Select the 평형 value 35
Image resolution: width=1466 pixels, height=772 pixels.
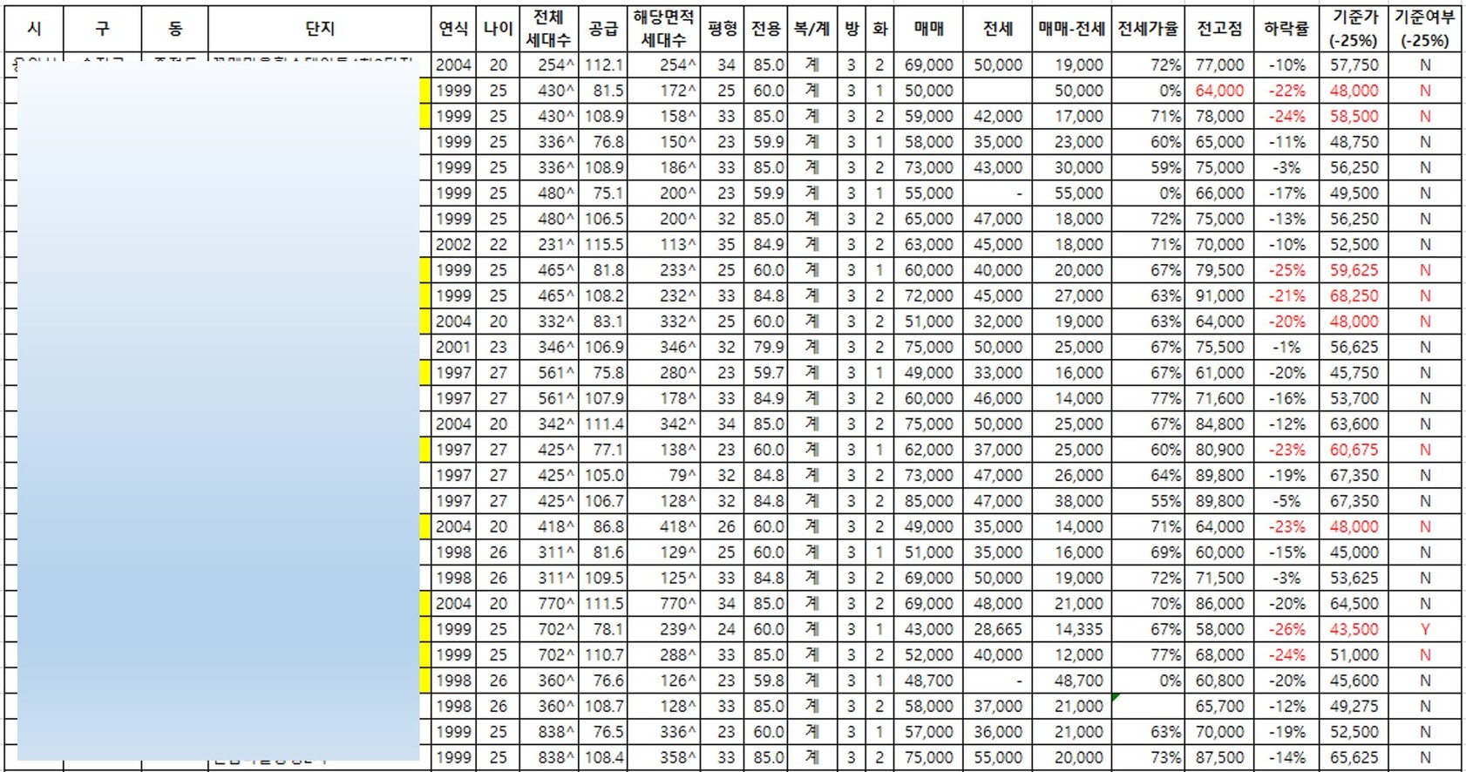pos(726,244)
